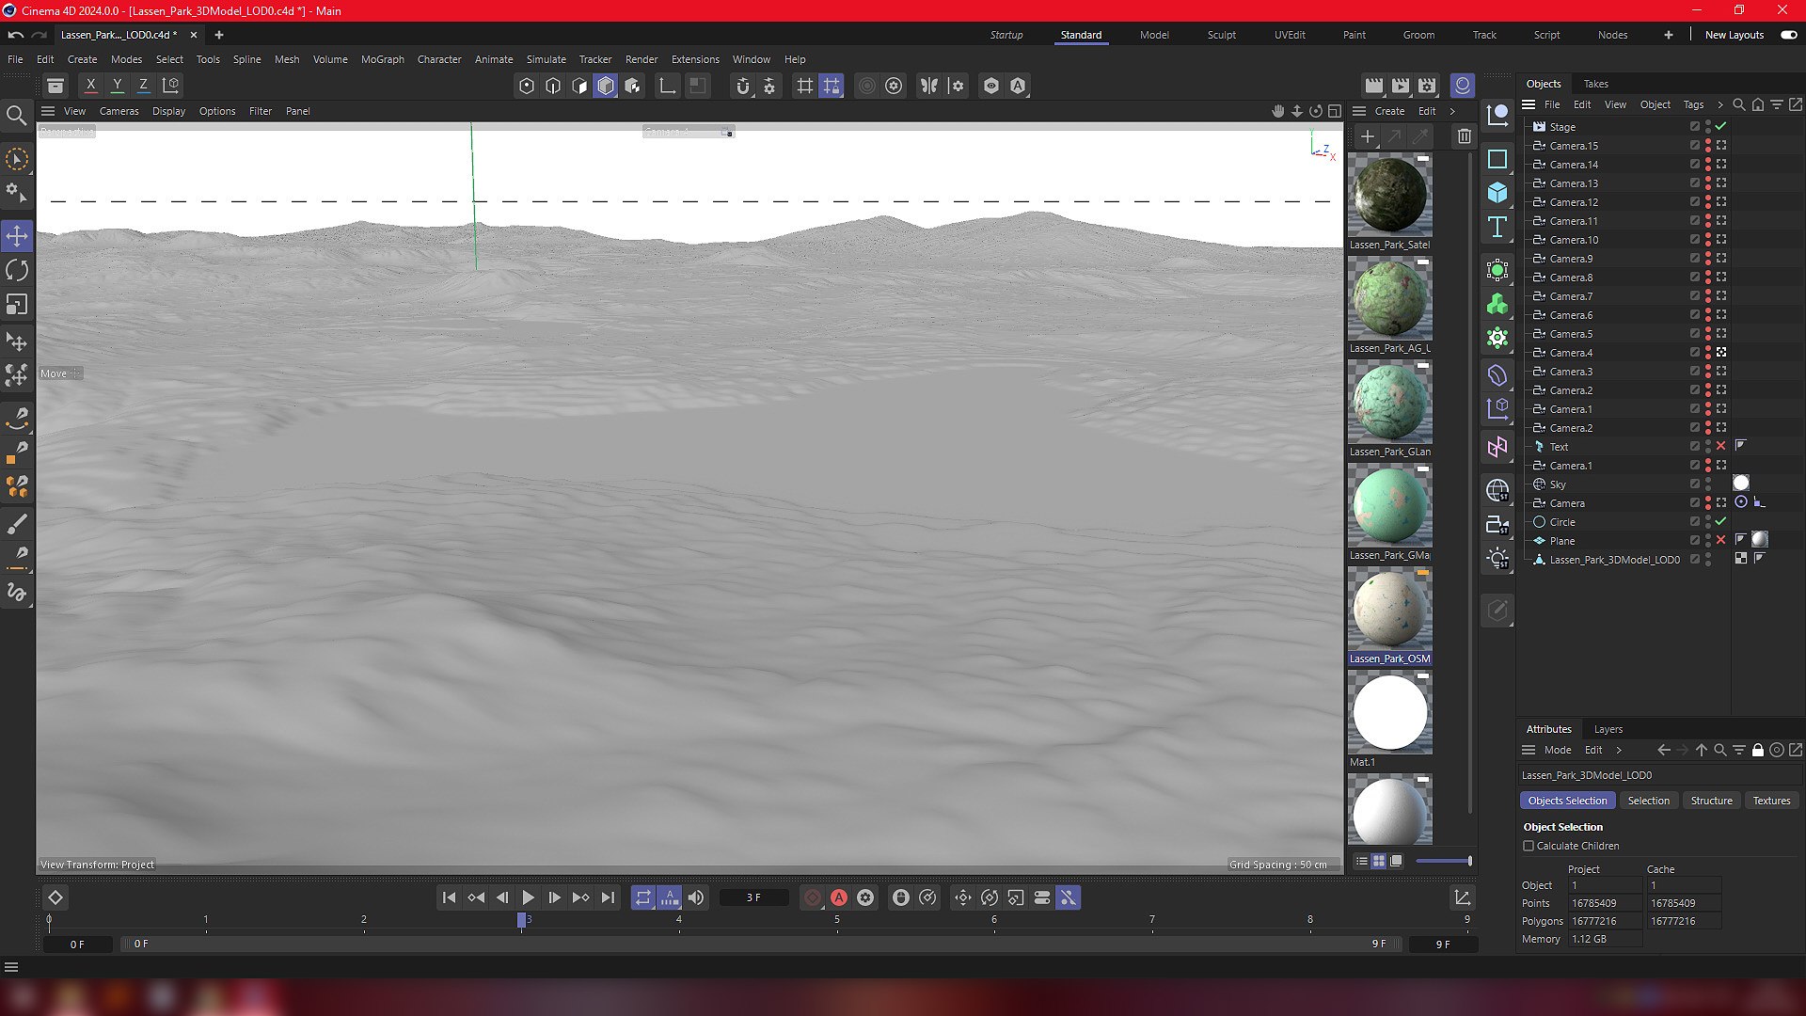Go to end of animation
Image resolution: width=1806 pixels, height=1016 pixels.
coord(608,897)
